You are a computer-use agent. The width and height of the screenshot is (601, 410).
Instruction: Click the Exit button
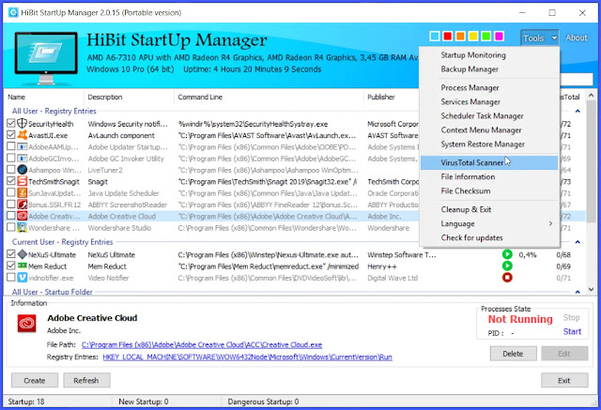click(564, 381)
